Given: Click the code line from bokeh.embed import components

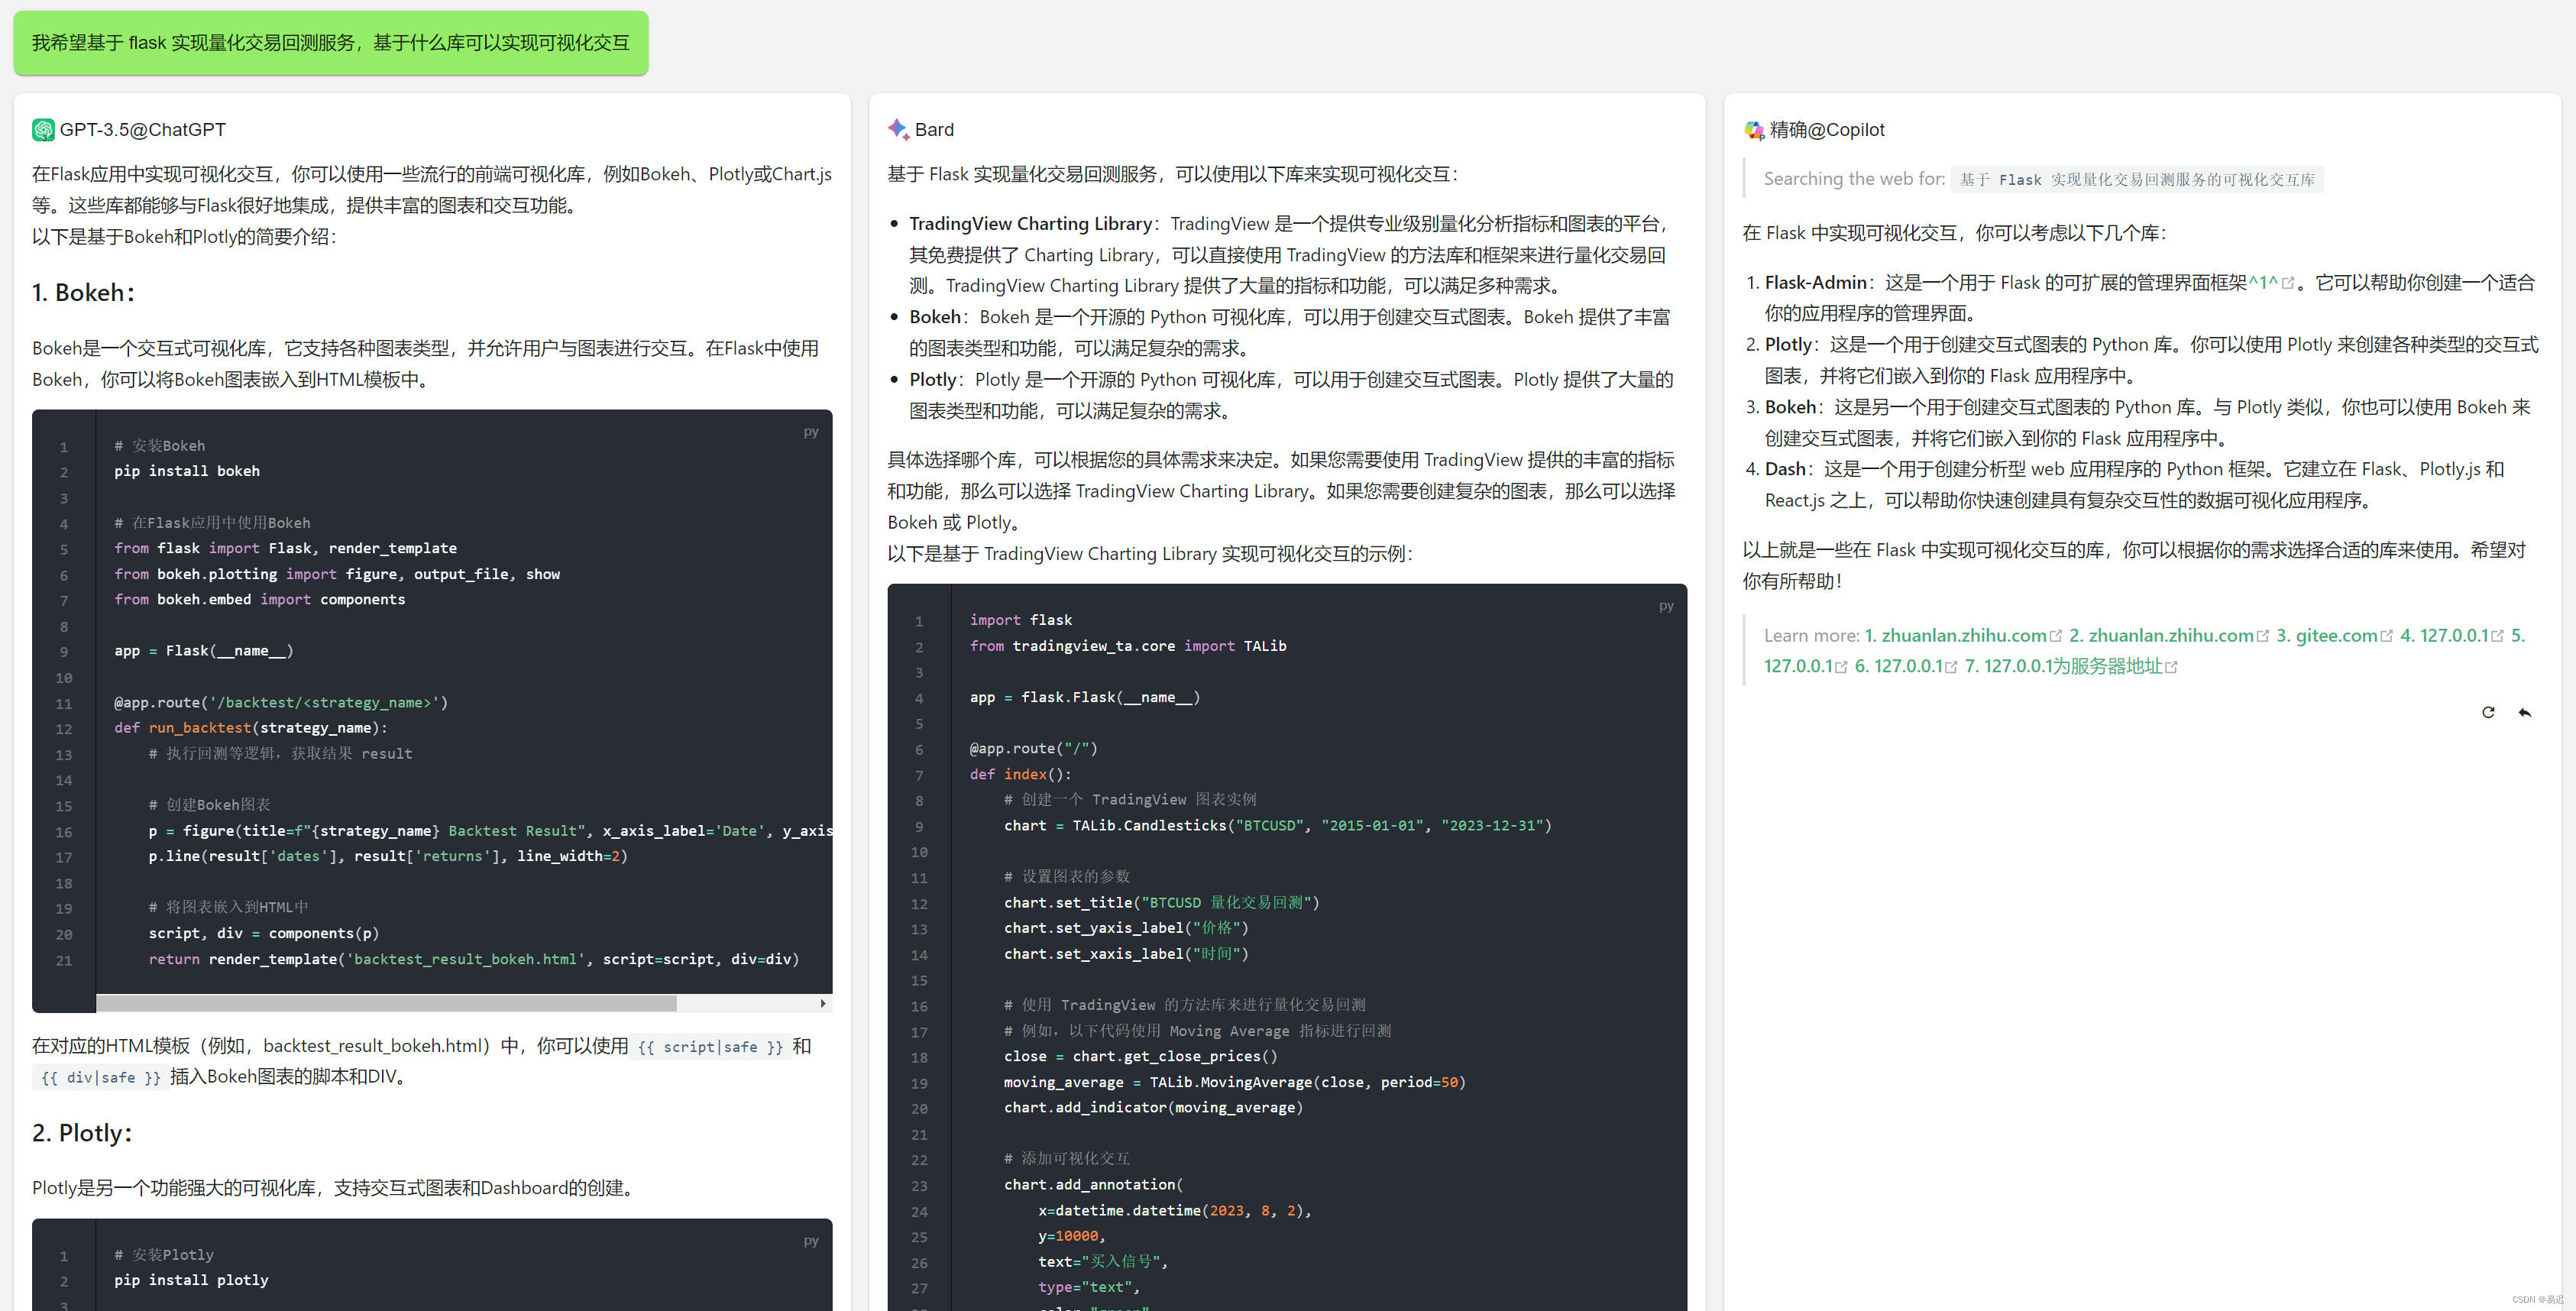Looking at the screenshot, I should [x=260, y=600].
